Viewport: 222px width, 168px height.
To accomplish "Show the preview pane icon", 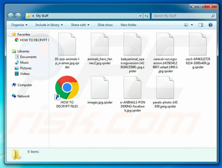I will (201, 25).
